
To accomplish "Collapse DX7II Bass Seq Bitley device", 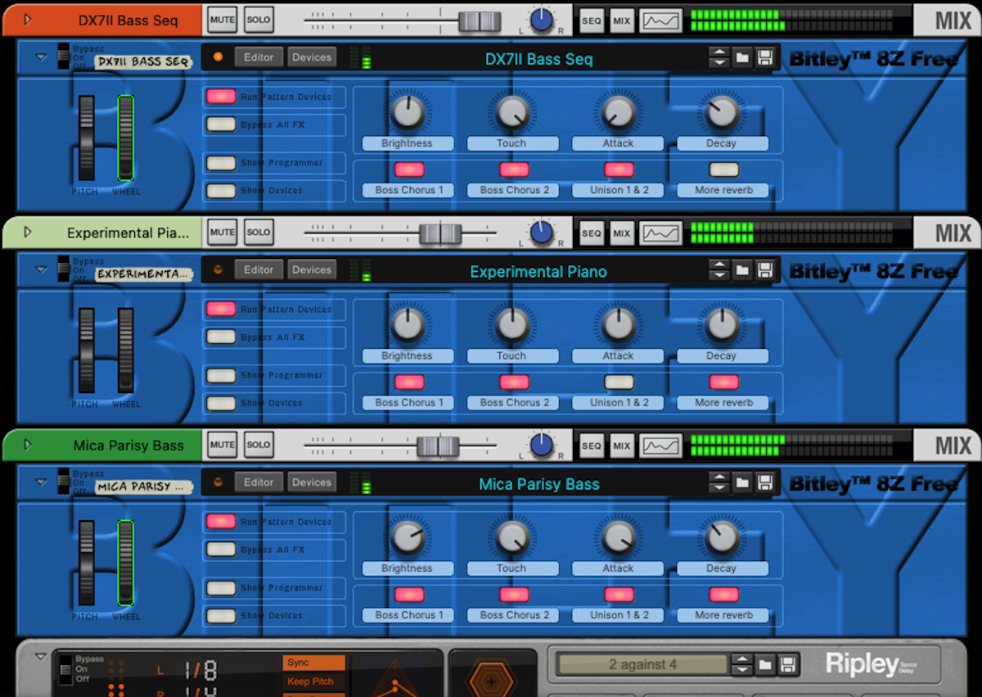I will [41, 57].
